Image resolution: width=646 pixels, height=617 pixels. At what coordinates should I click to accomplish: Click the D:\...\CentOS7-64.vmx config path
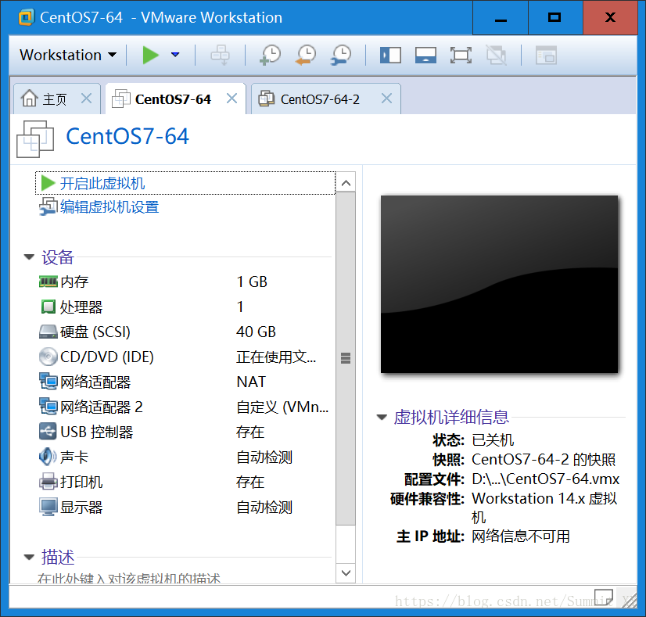click(x=545, y=479)
